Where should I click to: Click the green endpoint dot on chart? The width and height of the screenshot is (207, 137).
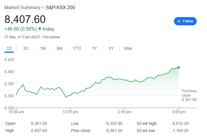(179, 67)
